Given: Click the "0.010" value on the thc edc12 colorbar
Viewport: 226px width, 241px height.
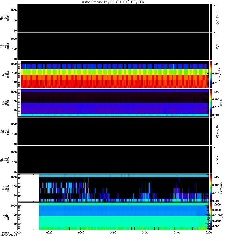Looking at the screenshot, I should 216,193.
